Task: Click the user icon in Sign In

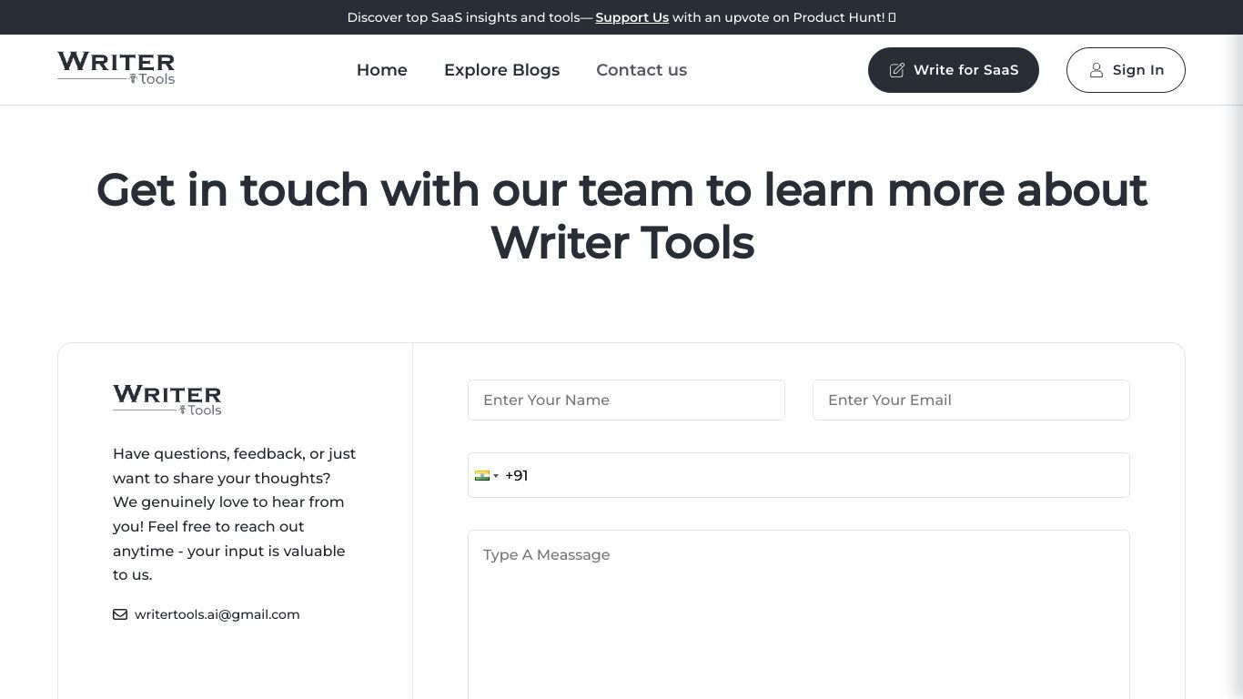Action: (x=1096, y=70)
